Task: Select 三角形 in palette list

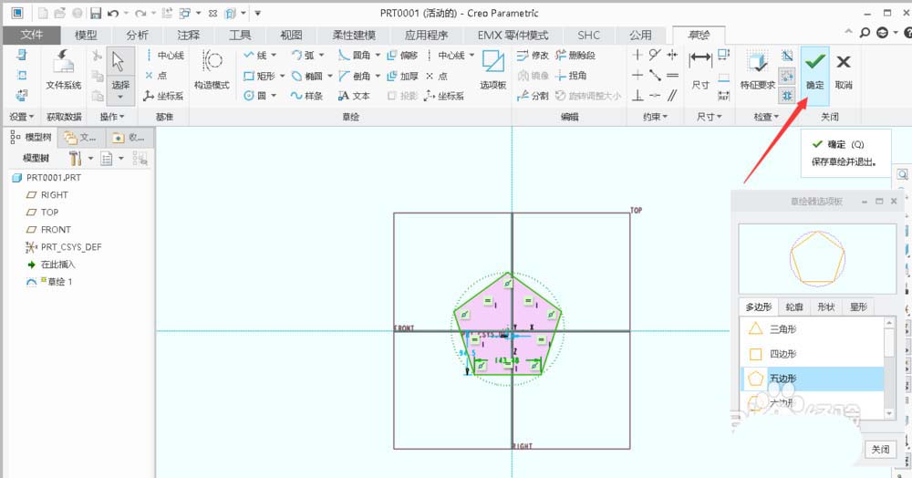Action: [x=812, y=329]
